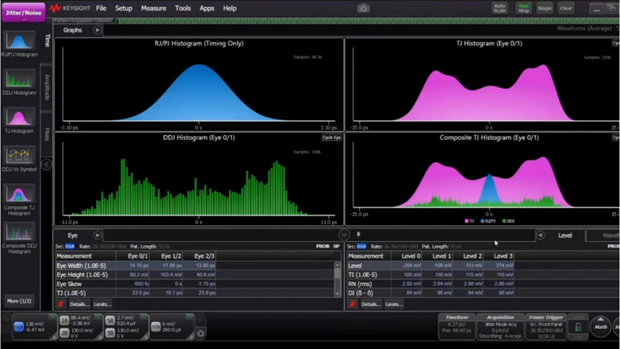Select the Eye Width (1.0E-5) row
The image size is (620, 349).
coord(195,265)
